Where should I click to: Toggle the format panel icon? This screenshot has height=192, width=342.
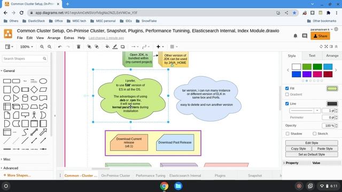(331, 46)
